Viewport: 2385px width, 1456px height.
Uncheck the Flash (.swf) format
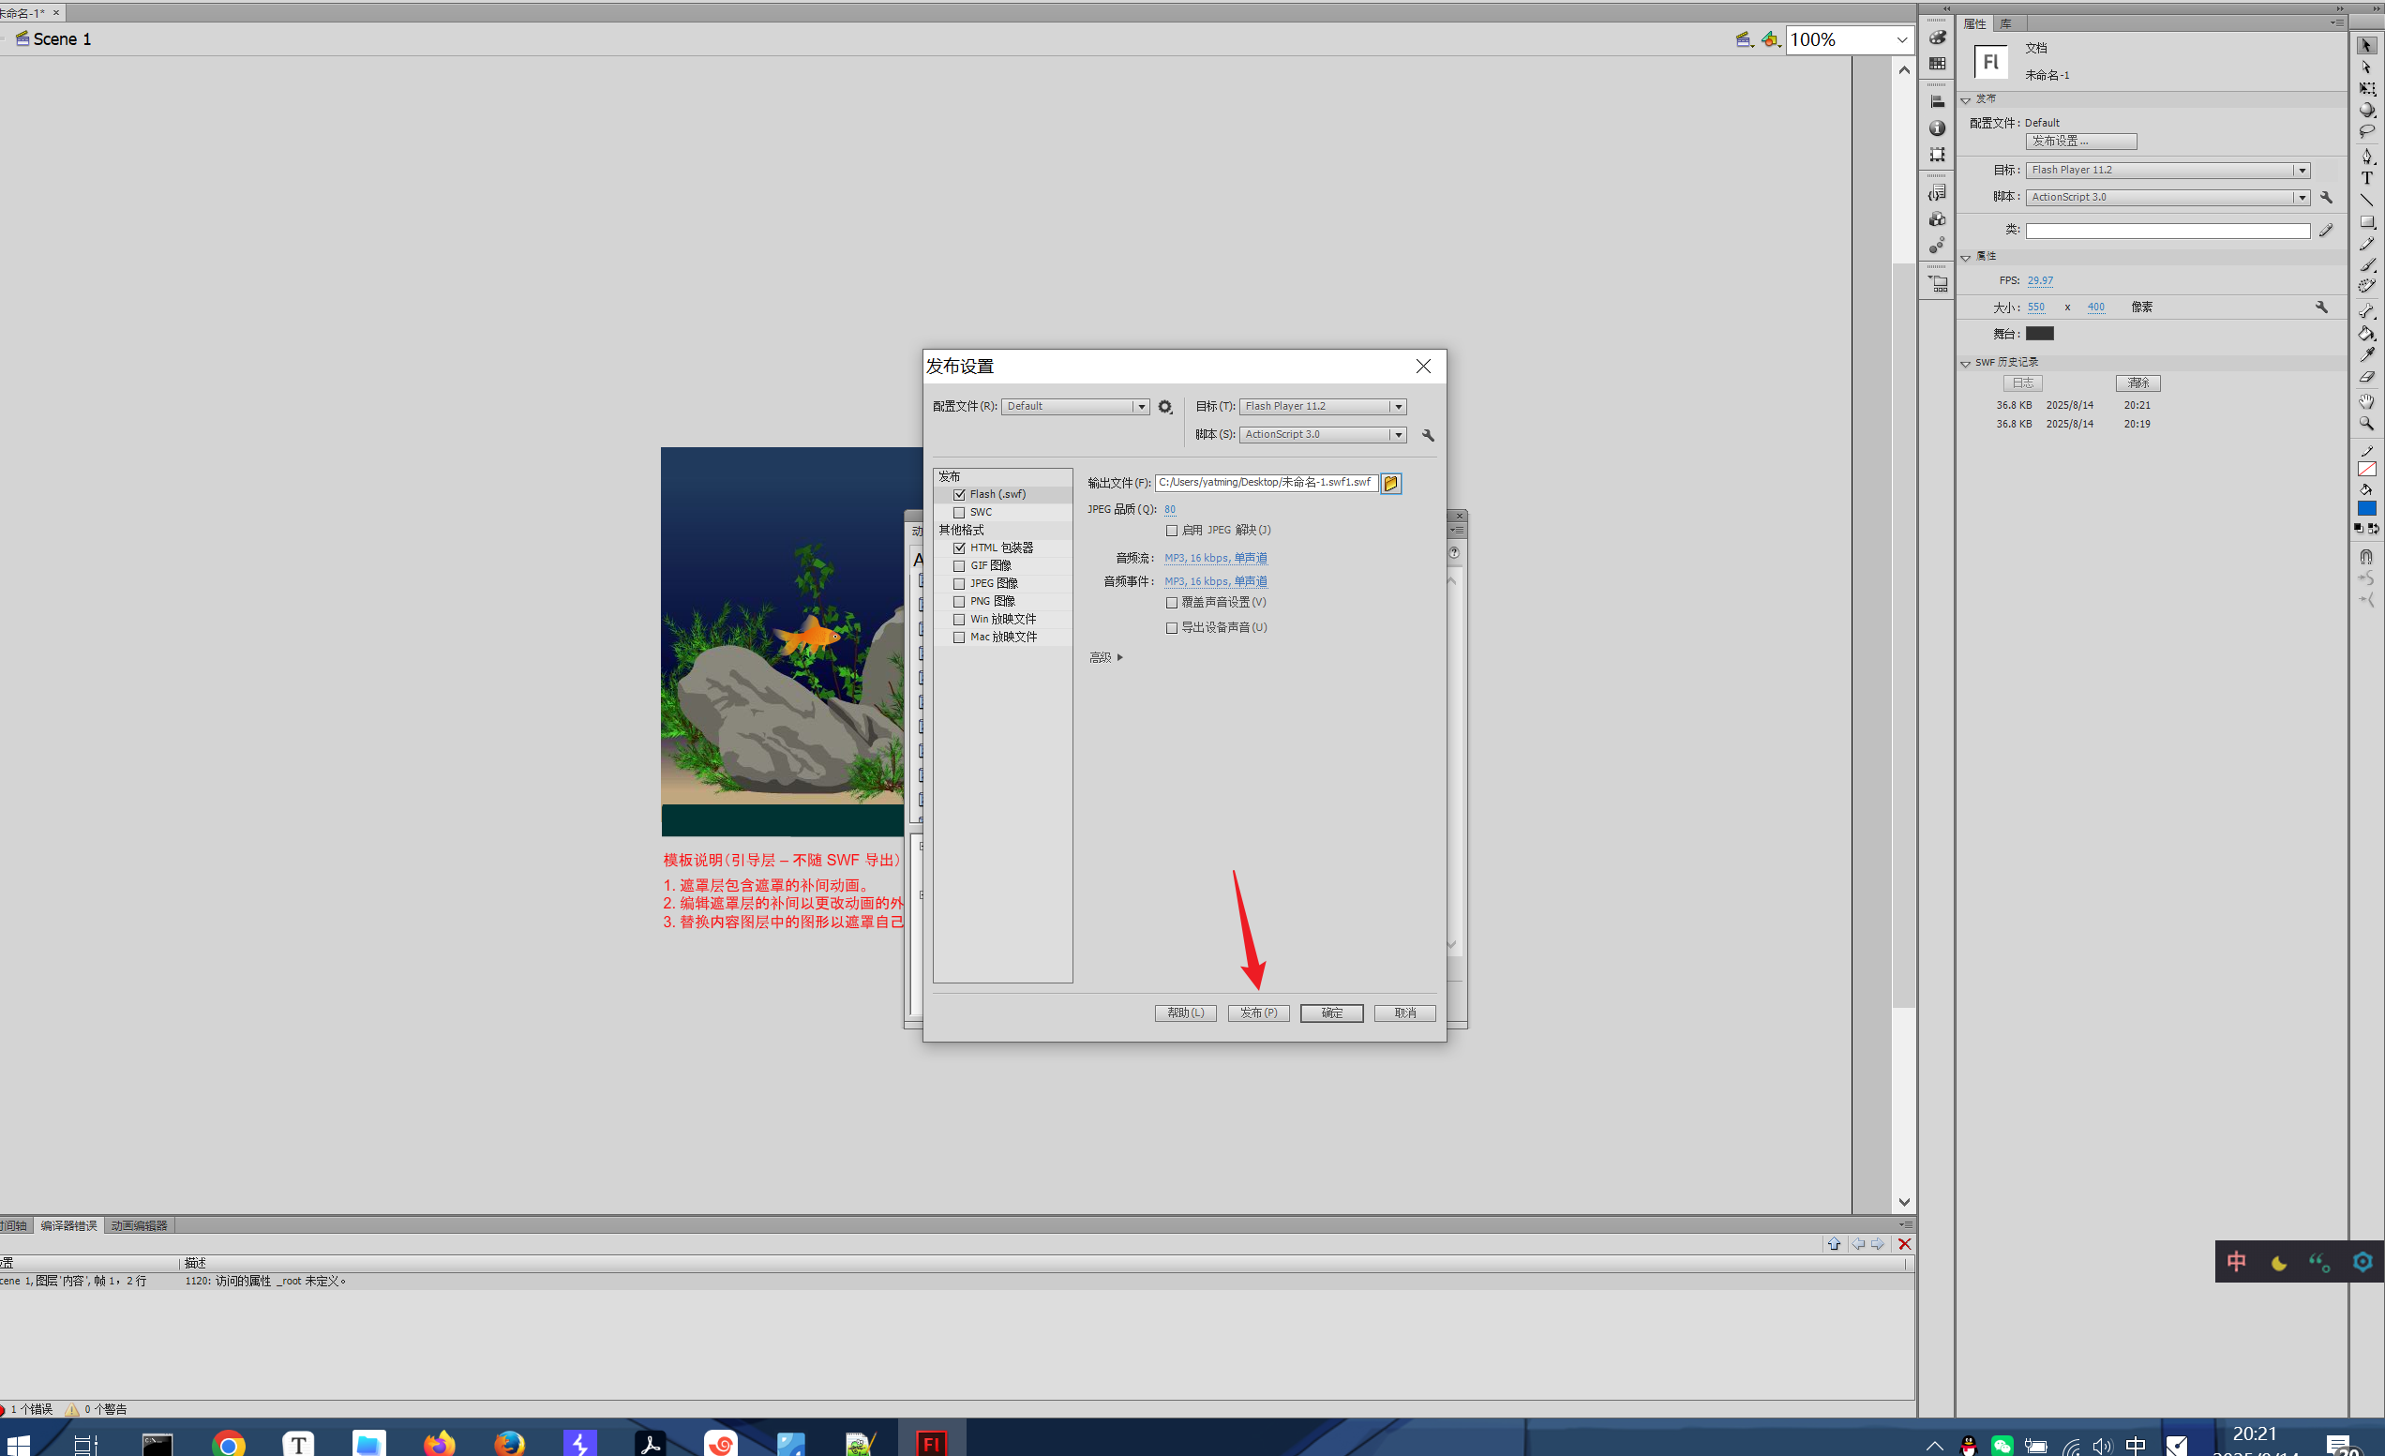[x=959, y=495]
